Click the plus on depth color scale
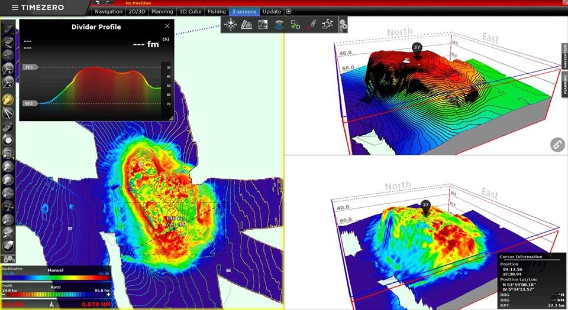The width and height of the screenshot is (568, 310). point(109,294)
